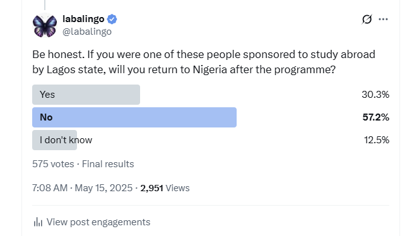
Task: Click the Final results label
Action: [108, 164]
